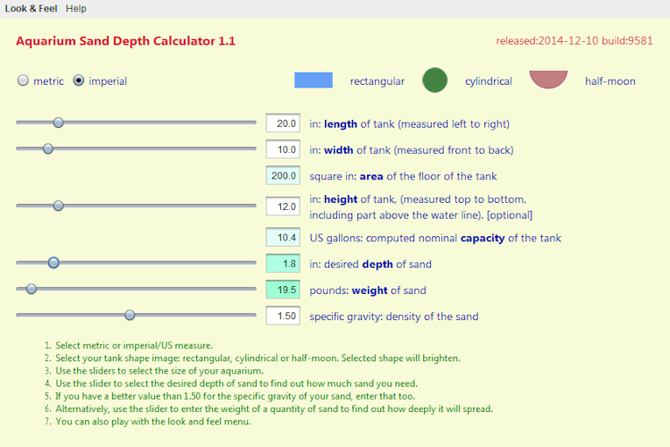Select the cylindrical tank shape circle

pos(434,80)
